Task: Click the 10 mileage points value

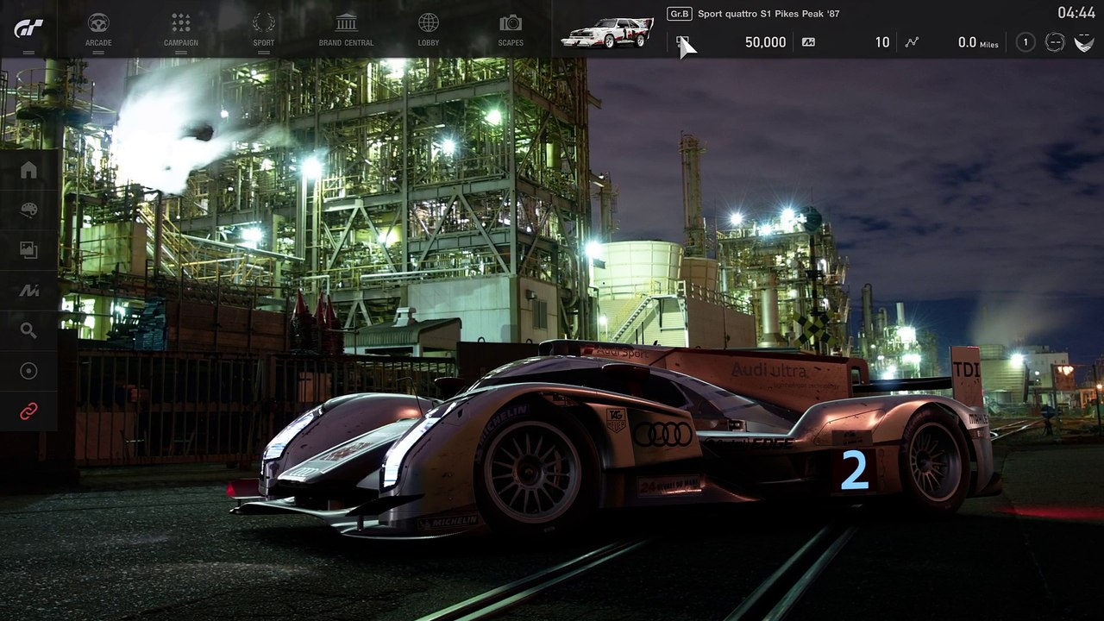Action: tap(882, 42)
